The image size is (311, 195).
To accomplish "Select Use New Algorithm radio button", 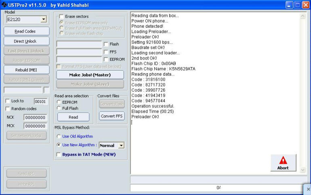I will (x=59, y=145).
